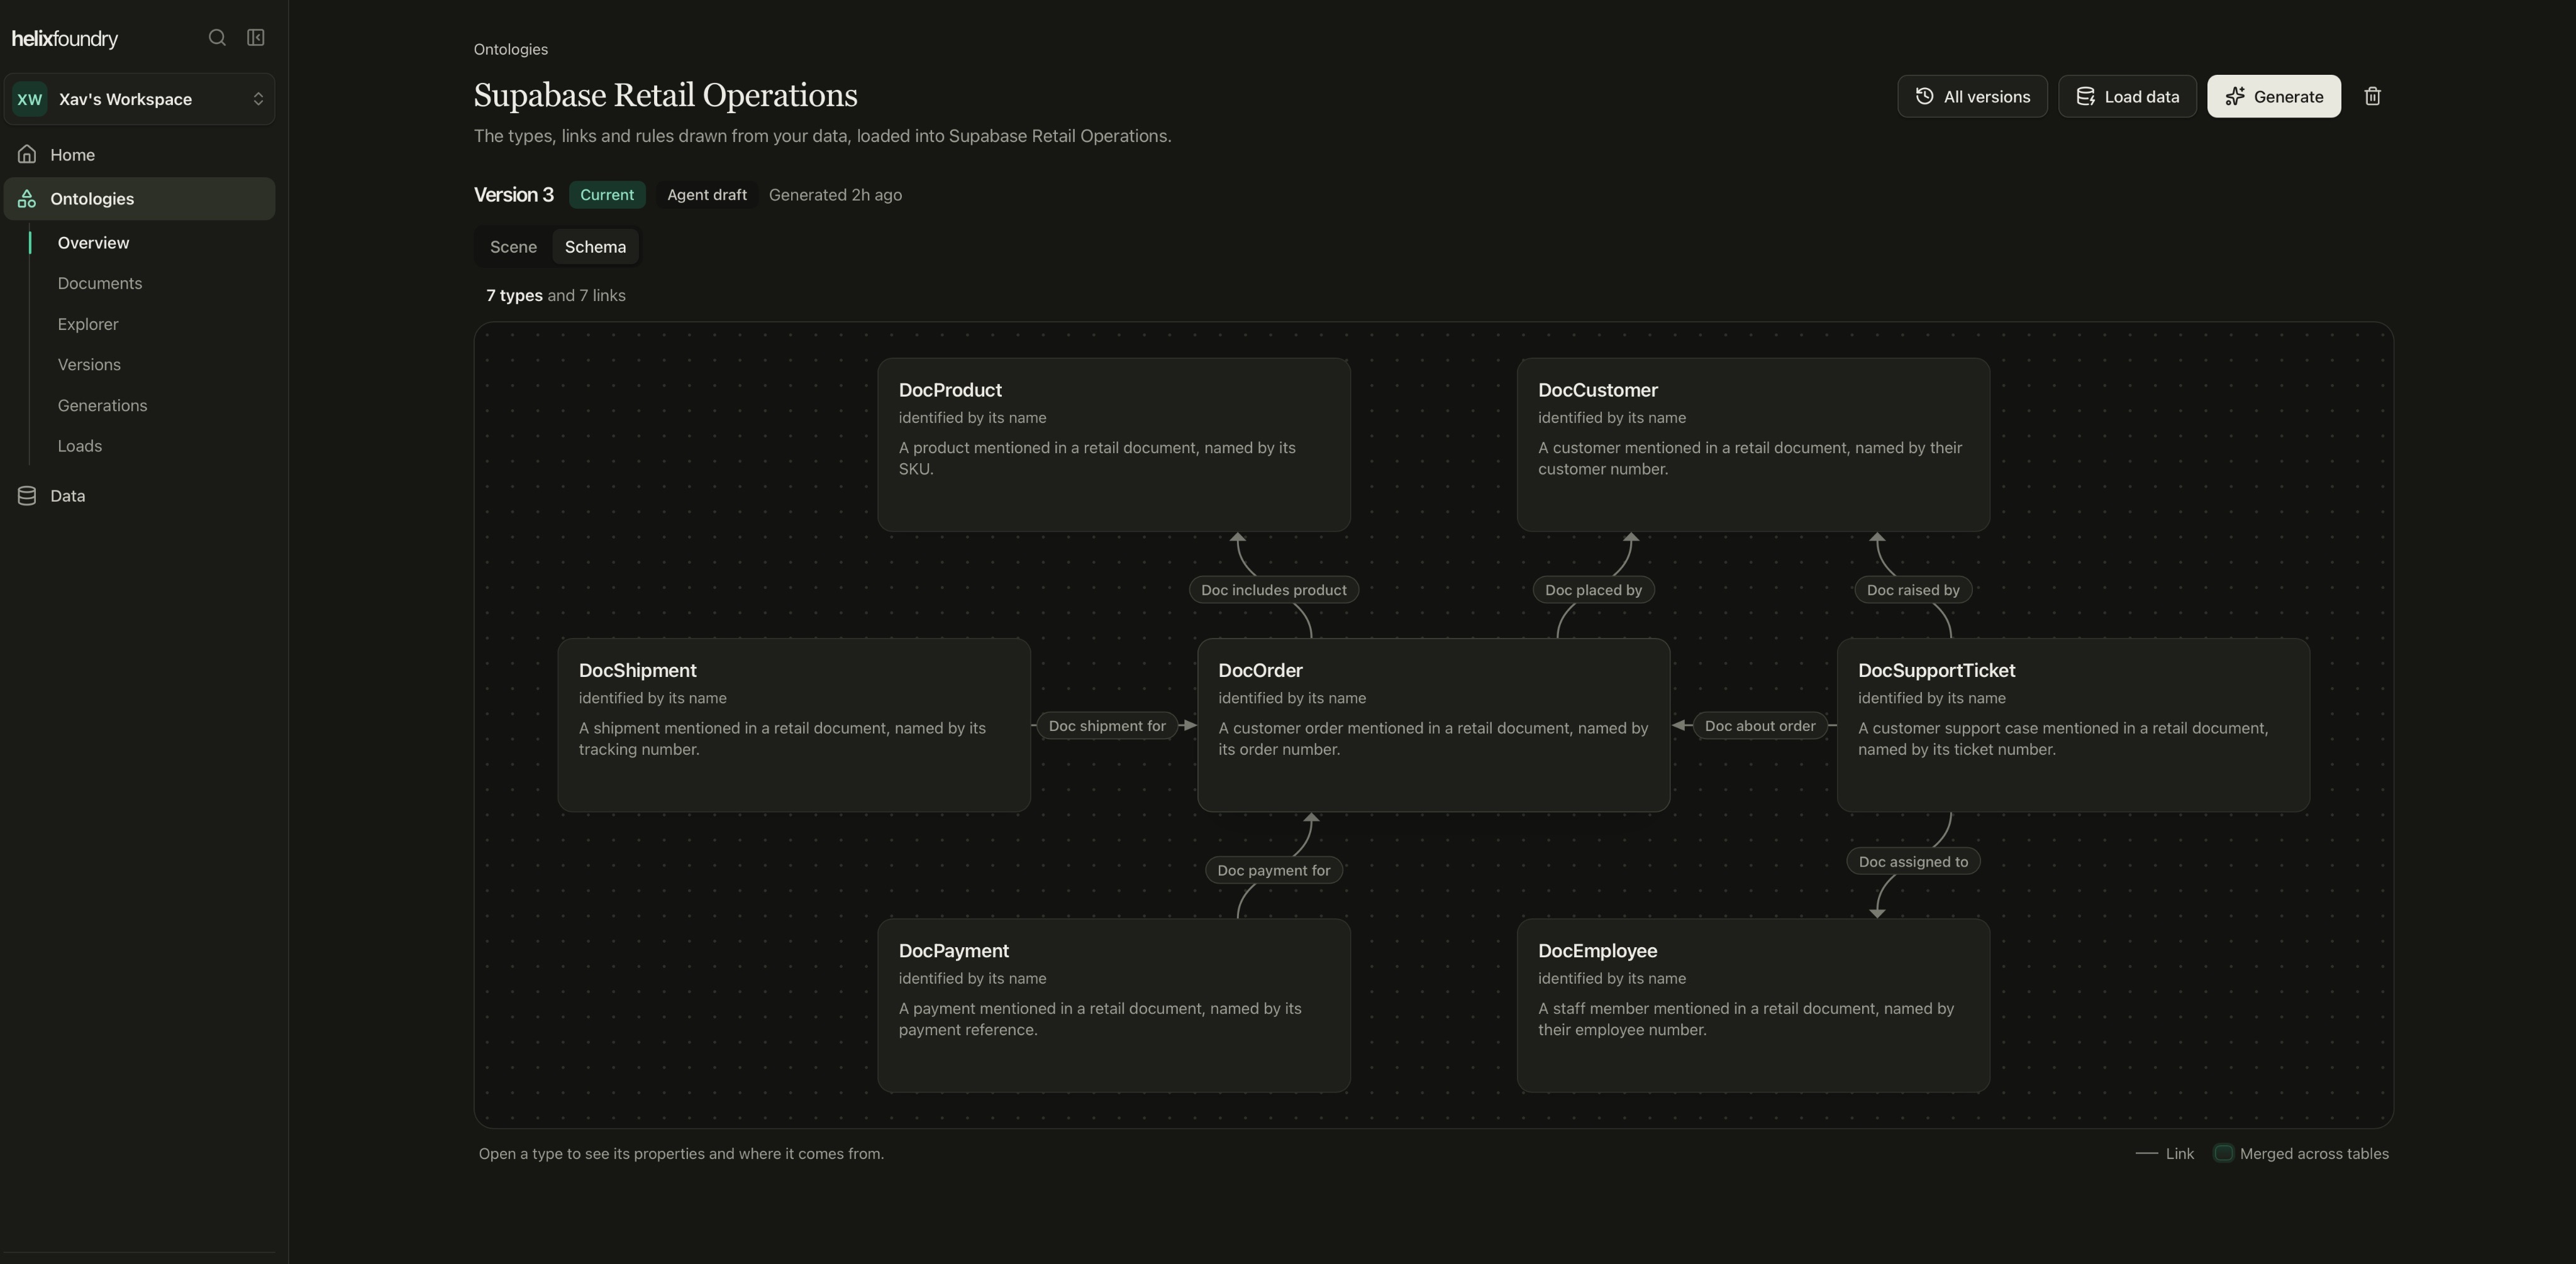
Task: Click the 'Doc raised by' link label
Action: click(1913, 590)
